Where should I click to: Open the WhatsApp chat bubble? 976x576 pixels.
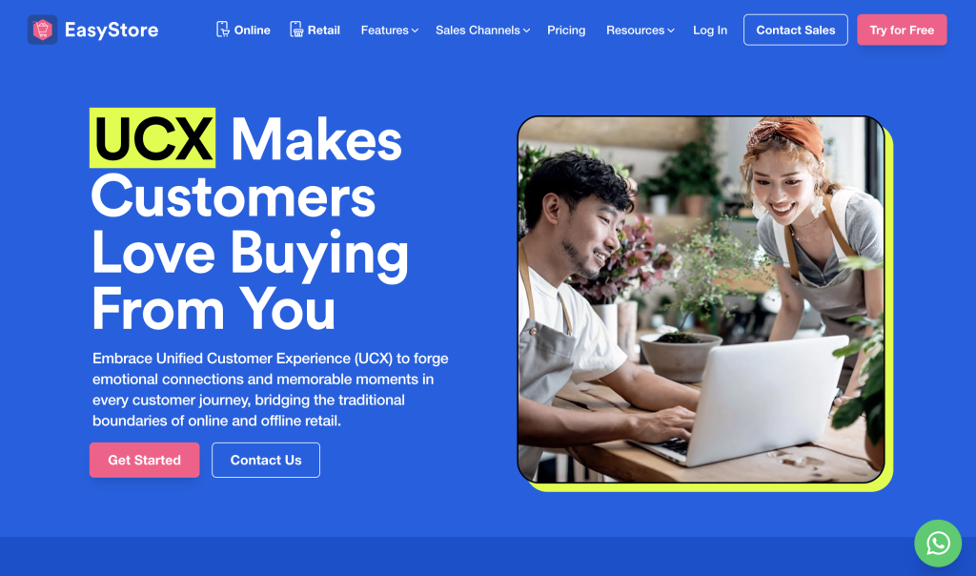point(938,543)
